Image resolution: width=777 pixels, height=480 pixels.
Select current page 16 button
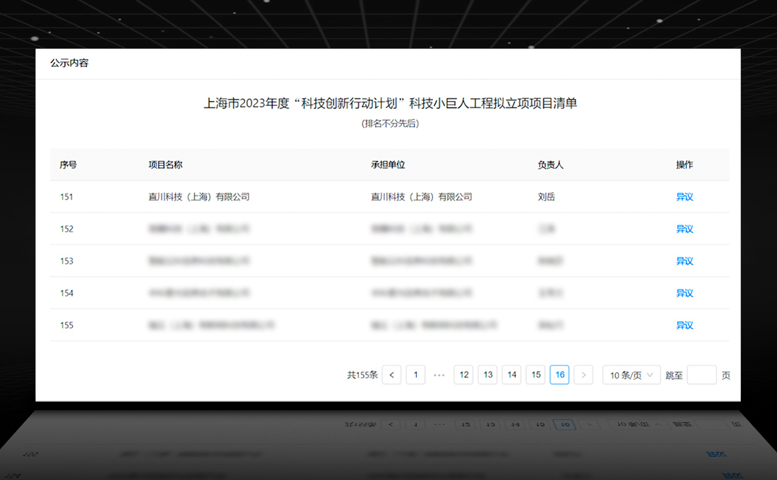(x=559, y=375)
